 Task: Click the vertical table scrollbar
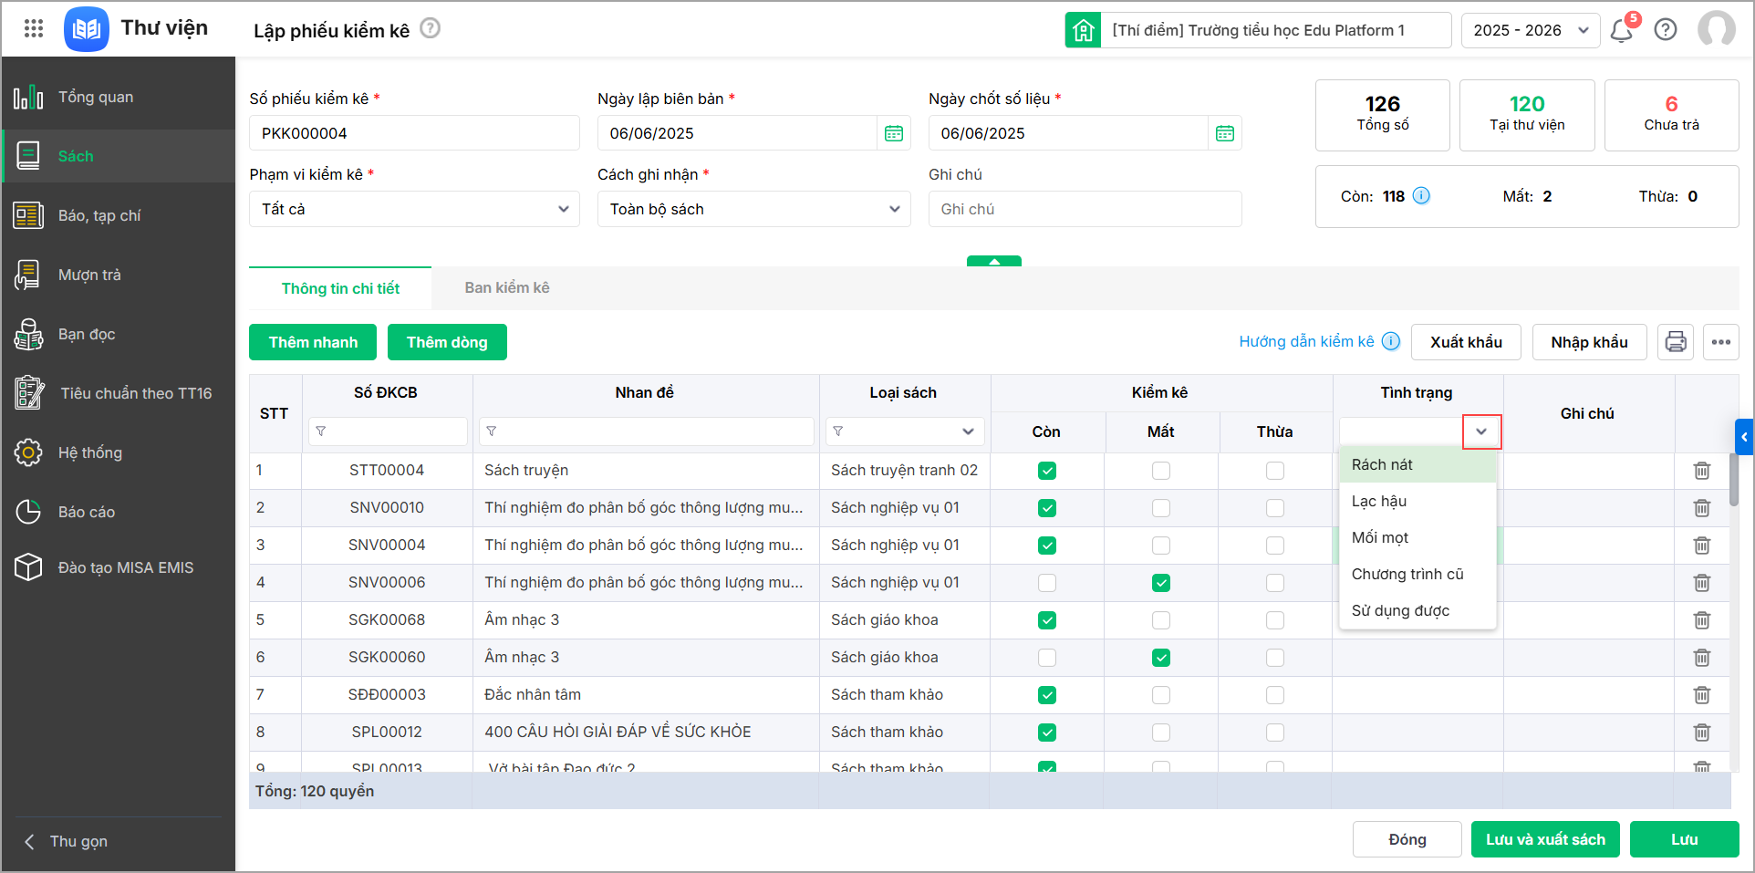[x=1734, y=479]
